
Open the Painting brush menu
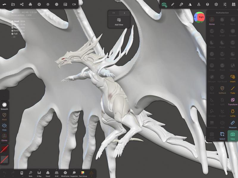(181, 4)
